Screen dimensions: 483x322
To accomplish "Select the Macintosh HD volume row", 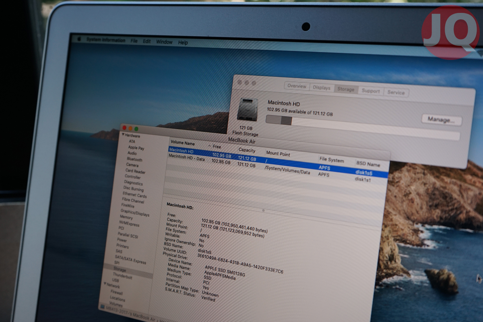I will tap(278, 161).
